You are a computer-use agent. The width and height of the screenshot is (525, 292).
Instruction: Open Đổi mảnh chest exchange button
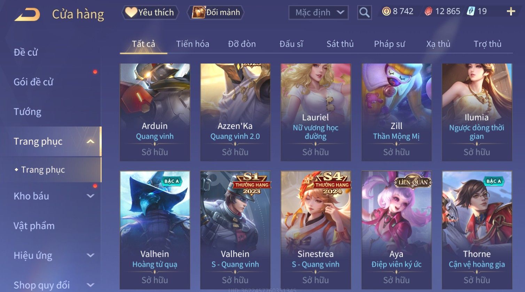[x=216, y=13]
